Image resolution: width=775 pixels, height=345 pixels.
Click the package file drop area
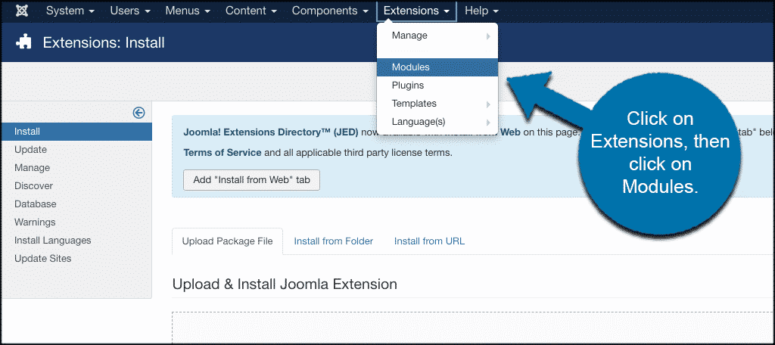[473, 328]
